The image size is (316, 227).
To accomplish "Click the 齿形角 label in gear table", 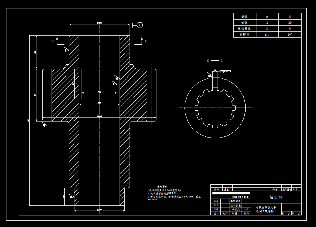I will (x=244, y=35).
